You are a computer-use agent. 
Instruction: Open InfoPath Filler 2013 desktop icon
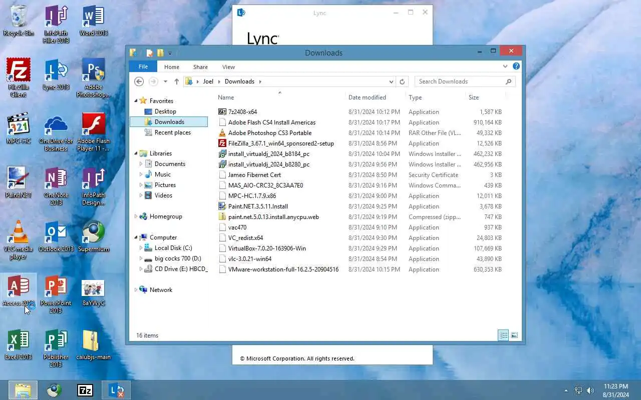[56, 24]
